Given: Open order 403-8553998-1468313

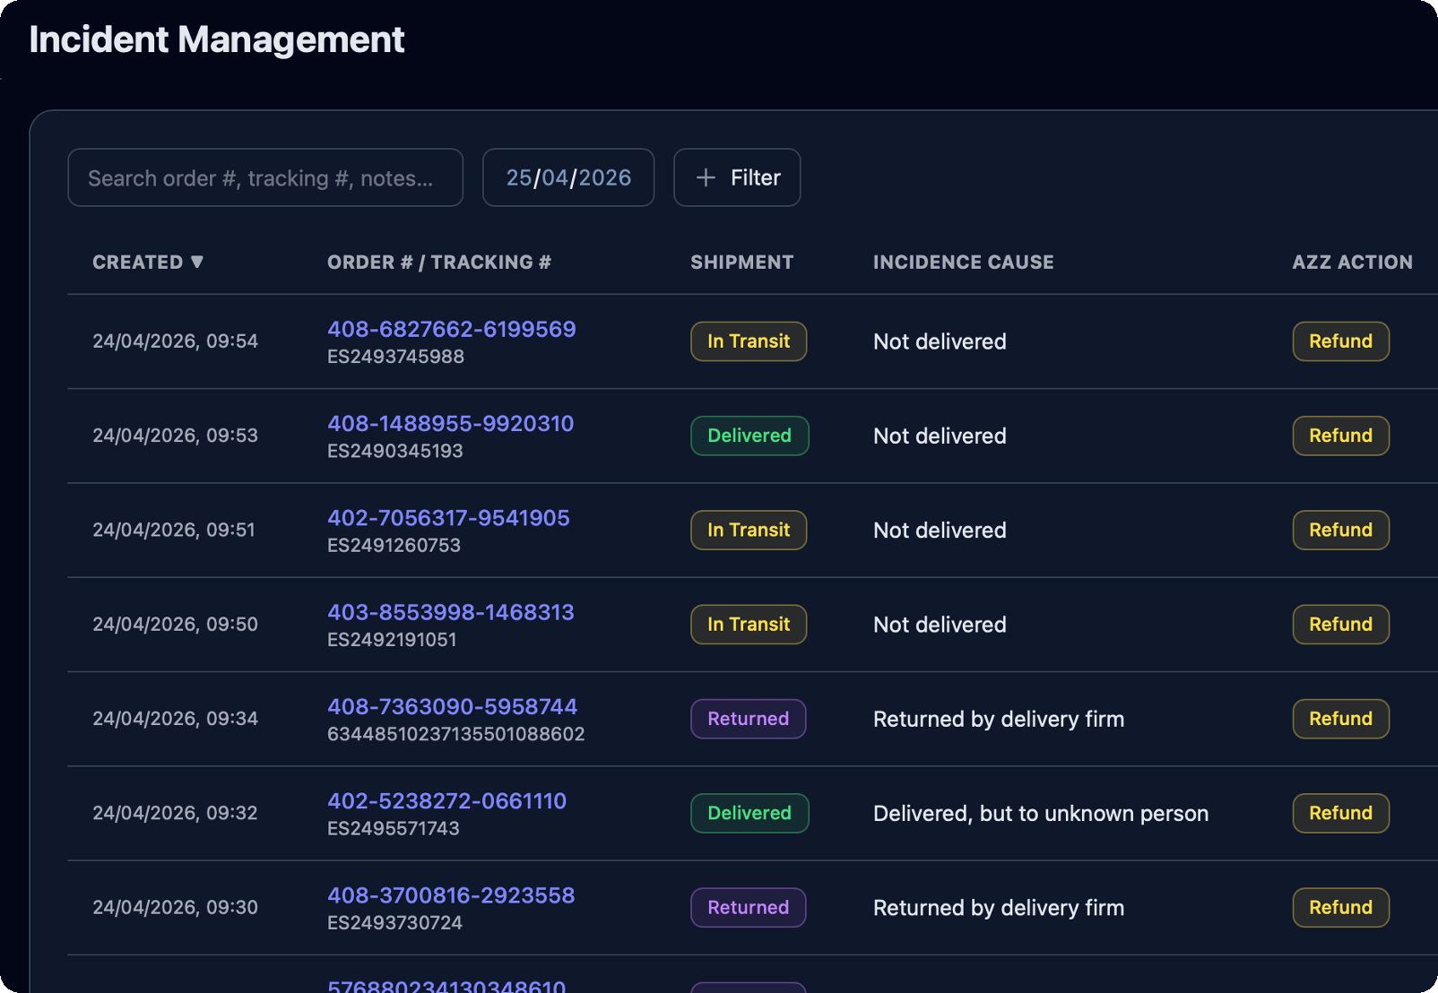Looking at the screenshot, I should (x=451, y=612).
